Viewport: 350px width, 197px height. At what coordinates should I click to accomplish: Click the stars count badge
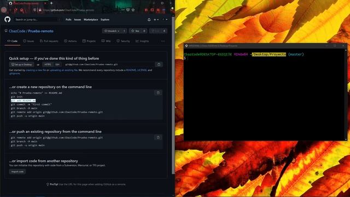[x=144, y=31]
